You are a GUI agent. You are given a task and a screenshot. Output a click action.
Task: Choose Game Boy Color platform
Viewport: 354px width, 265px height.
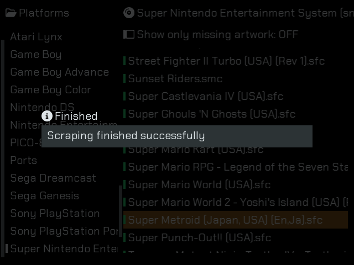[x=50, y=89]
